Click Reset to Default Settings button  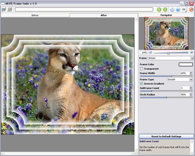(166, 136)
